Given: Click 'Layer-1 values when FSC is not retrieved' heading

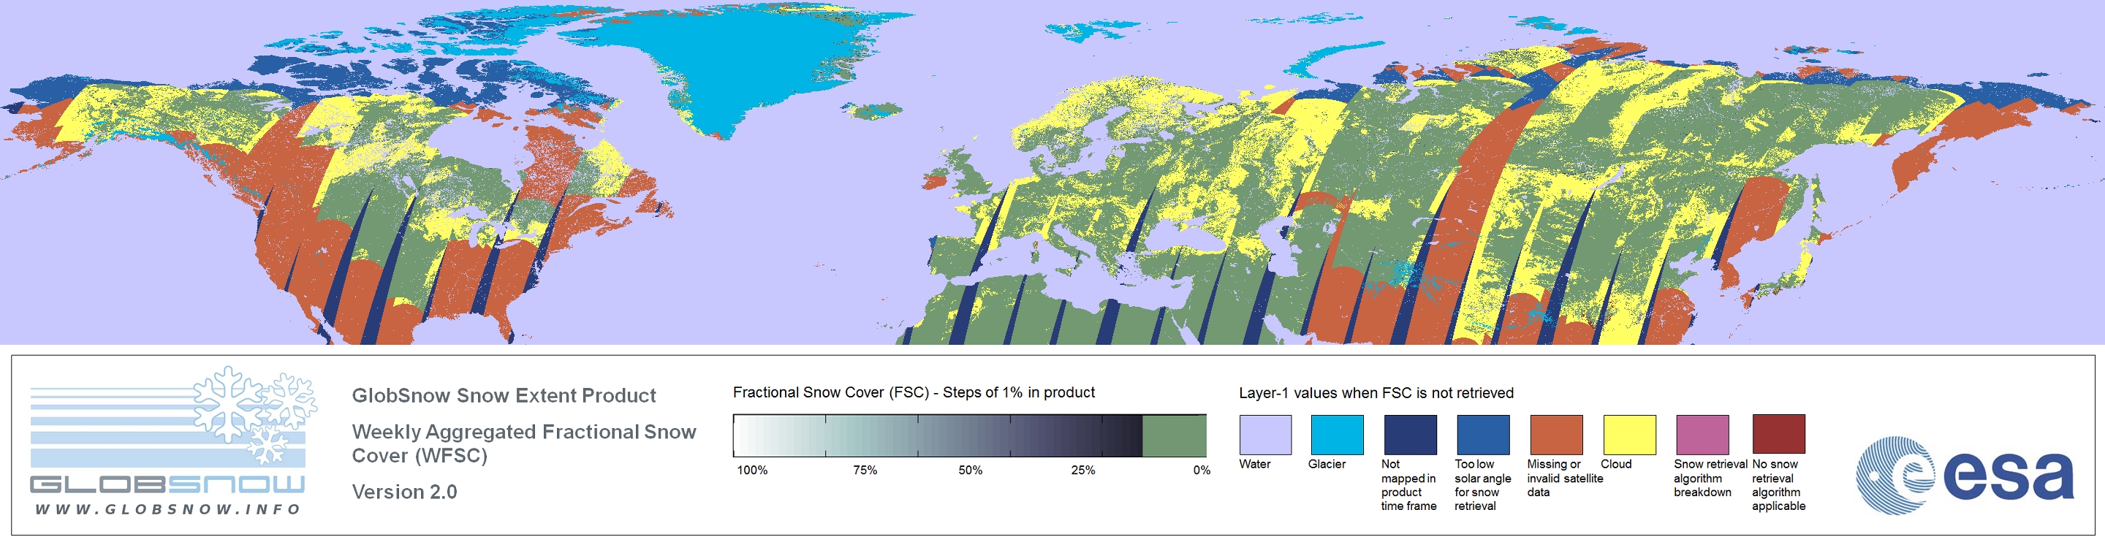Looking at the screenshot, I should point(1376,393).
